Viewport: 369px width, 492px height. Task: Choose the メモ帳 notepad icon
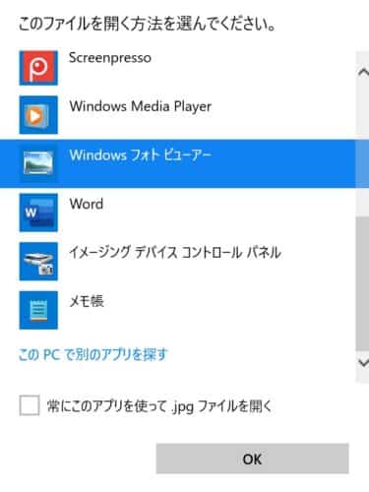tap(38, 310)
